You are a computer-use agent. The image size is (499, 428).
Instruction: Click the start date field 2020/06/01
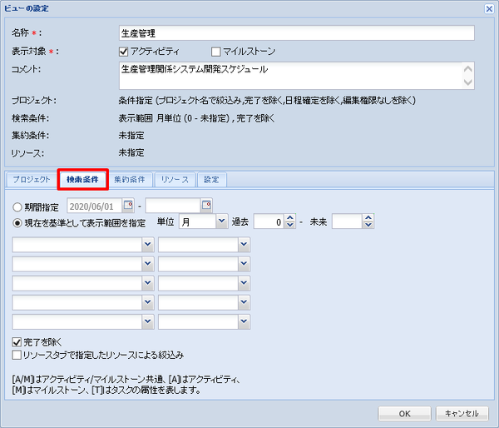click(x=95, y=206)
